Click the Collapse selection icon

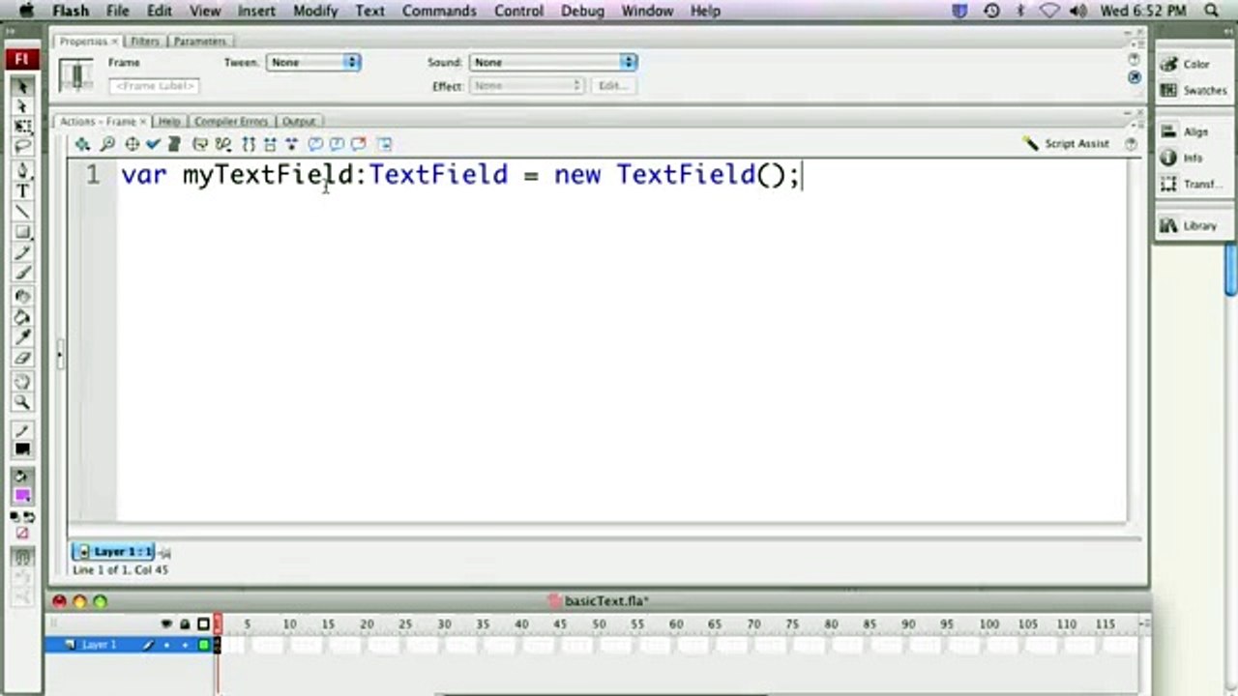tap(270, 144)
